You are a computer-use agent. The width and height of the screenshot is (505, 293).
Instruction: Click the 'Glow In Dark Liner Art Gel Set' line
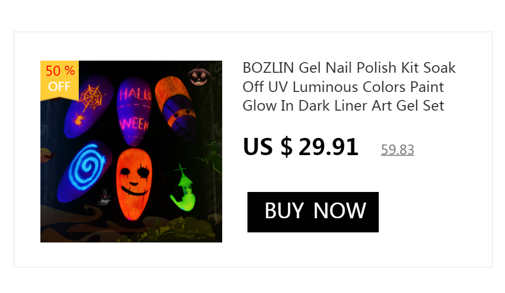click(343, 106)
